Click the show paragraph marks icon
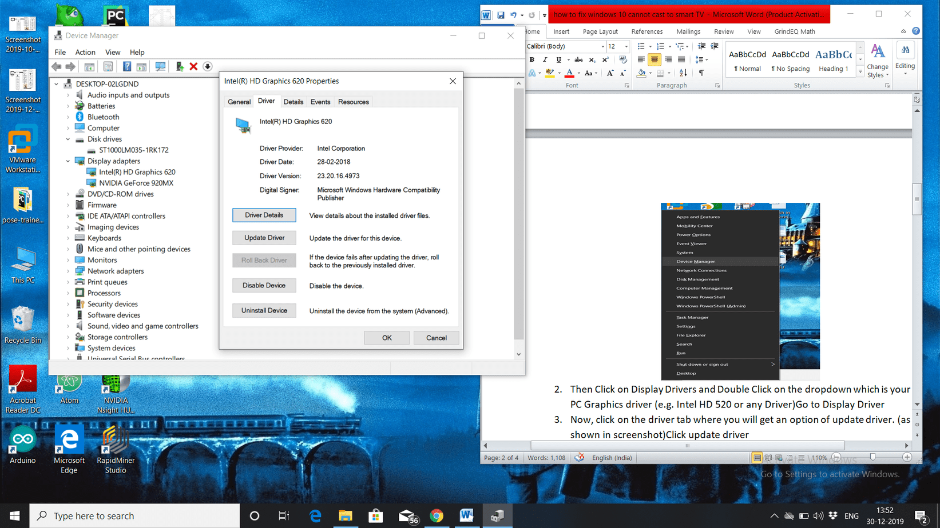The height and width of the screenshot is (528, 940). pyautogui.click(x=701, y=73)
